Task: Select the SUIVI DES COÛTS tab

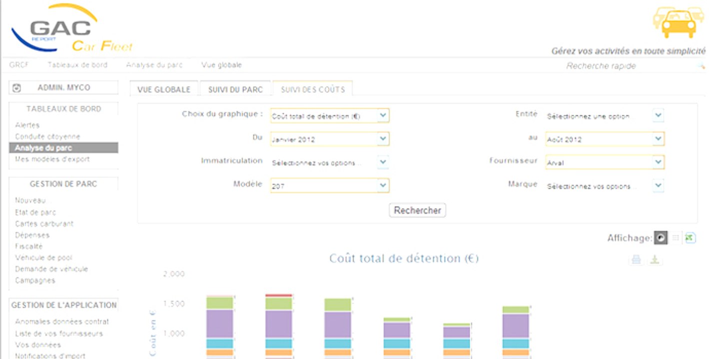Action: (x=313, y=89)
